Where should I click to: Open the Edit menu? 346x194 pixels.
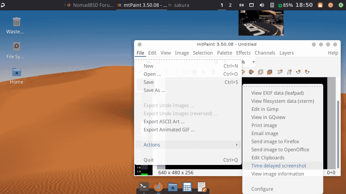[152, 53]
